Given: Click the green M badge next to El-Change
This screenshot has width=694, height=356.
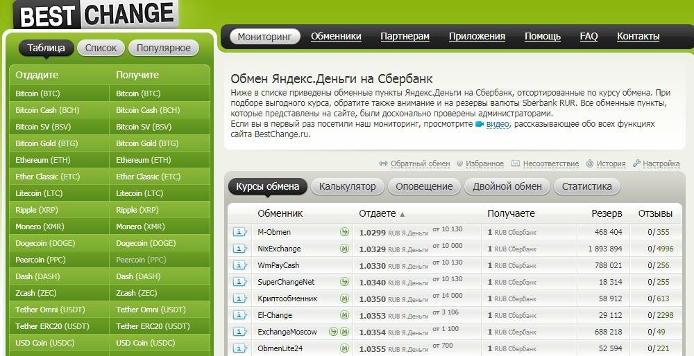Looking at the screenshot, I should (x=344, y=315).
